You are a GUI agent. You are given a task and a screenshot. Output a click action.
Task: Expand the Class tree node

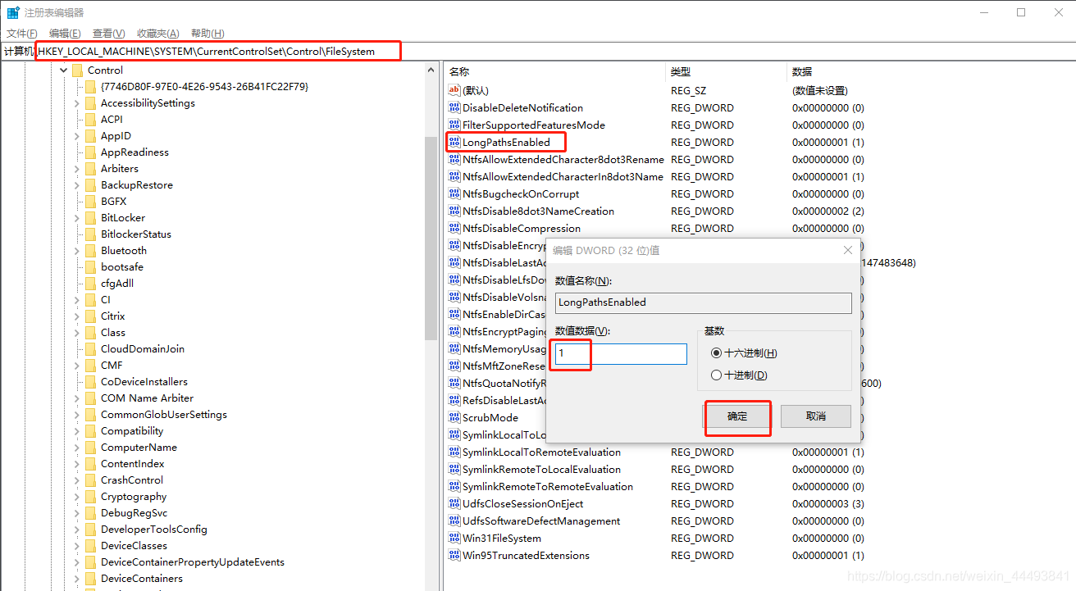coord(77,332)
